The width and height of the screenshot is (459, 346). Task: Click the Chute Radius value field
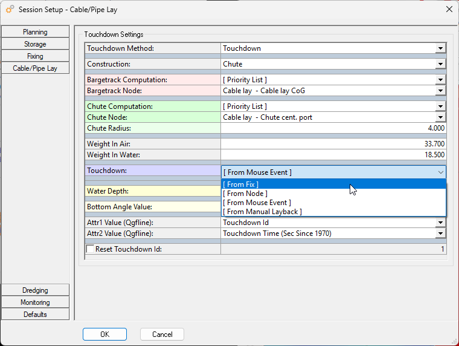(333, 128)
